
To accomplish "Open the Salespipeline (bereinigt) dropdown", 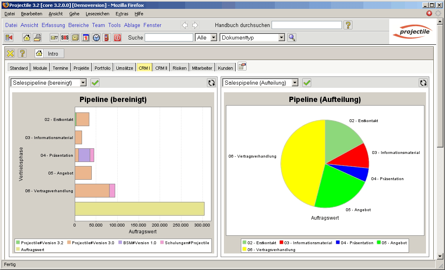I will pyautogui.click(x=83, y=83).
